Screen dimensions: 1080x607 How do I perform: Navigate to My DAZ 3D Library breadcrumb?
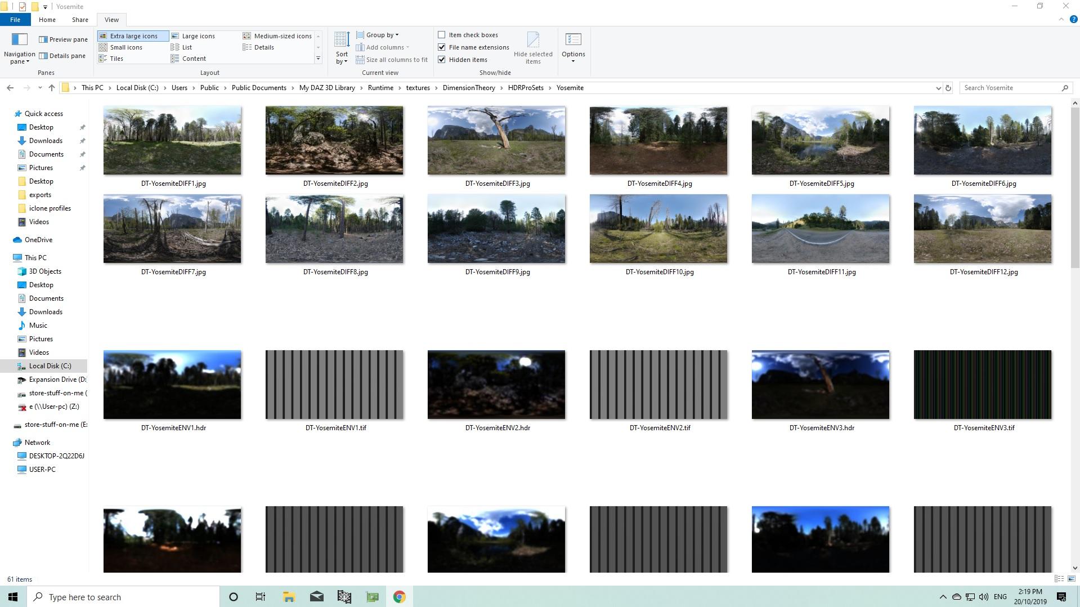[327, 88]
